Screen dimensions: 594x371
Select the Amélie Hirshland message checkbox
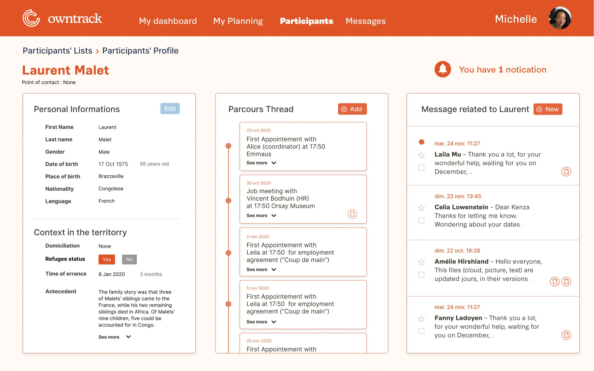click(421, 275)
